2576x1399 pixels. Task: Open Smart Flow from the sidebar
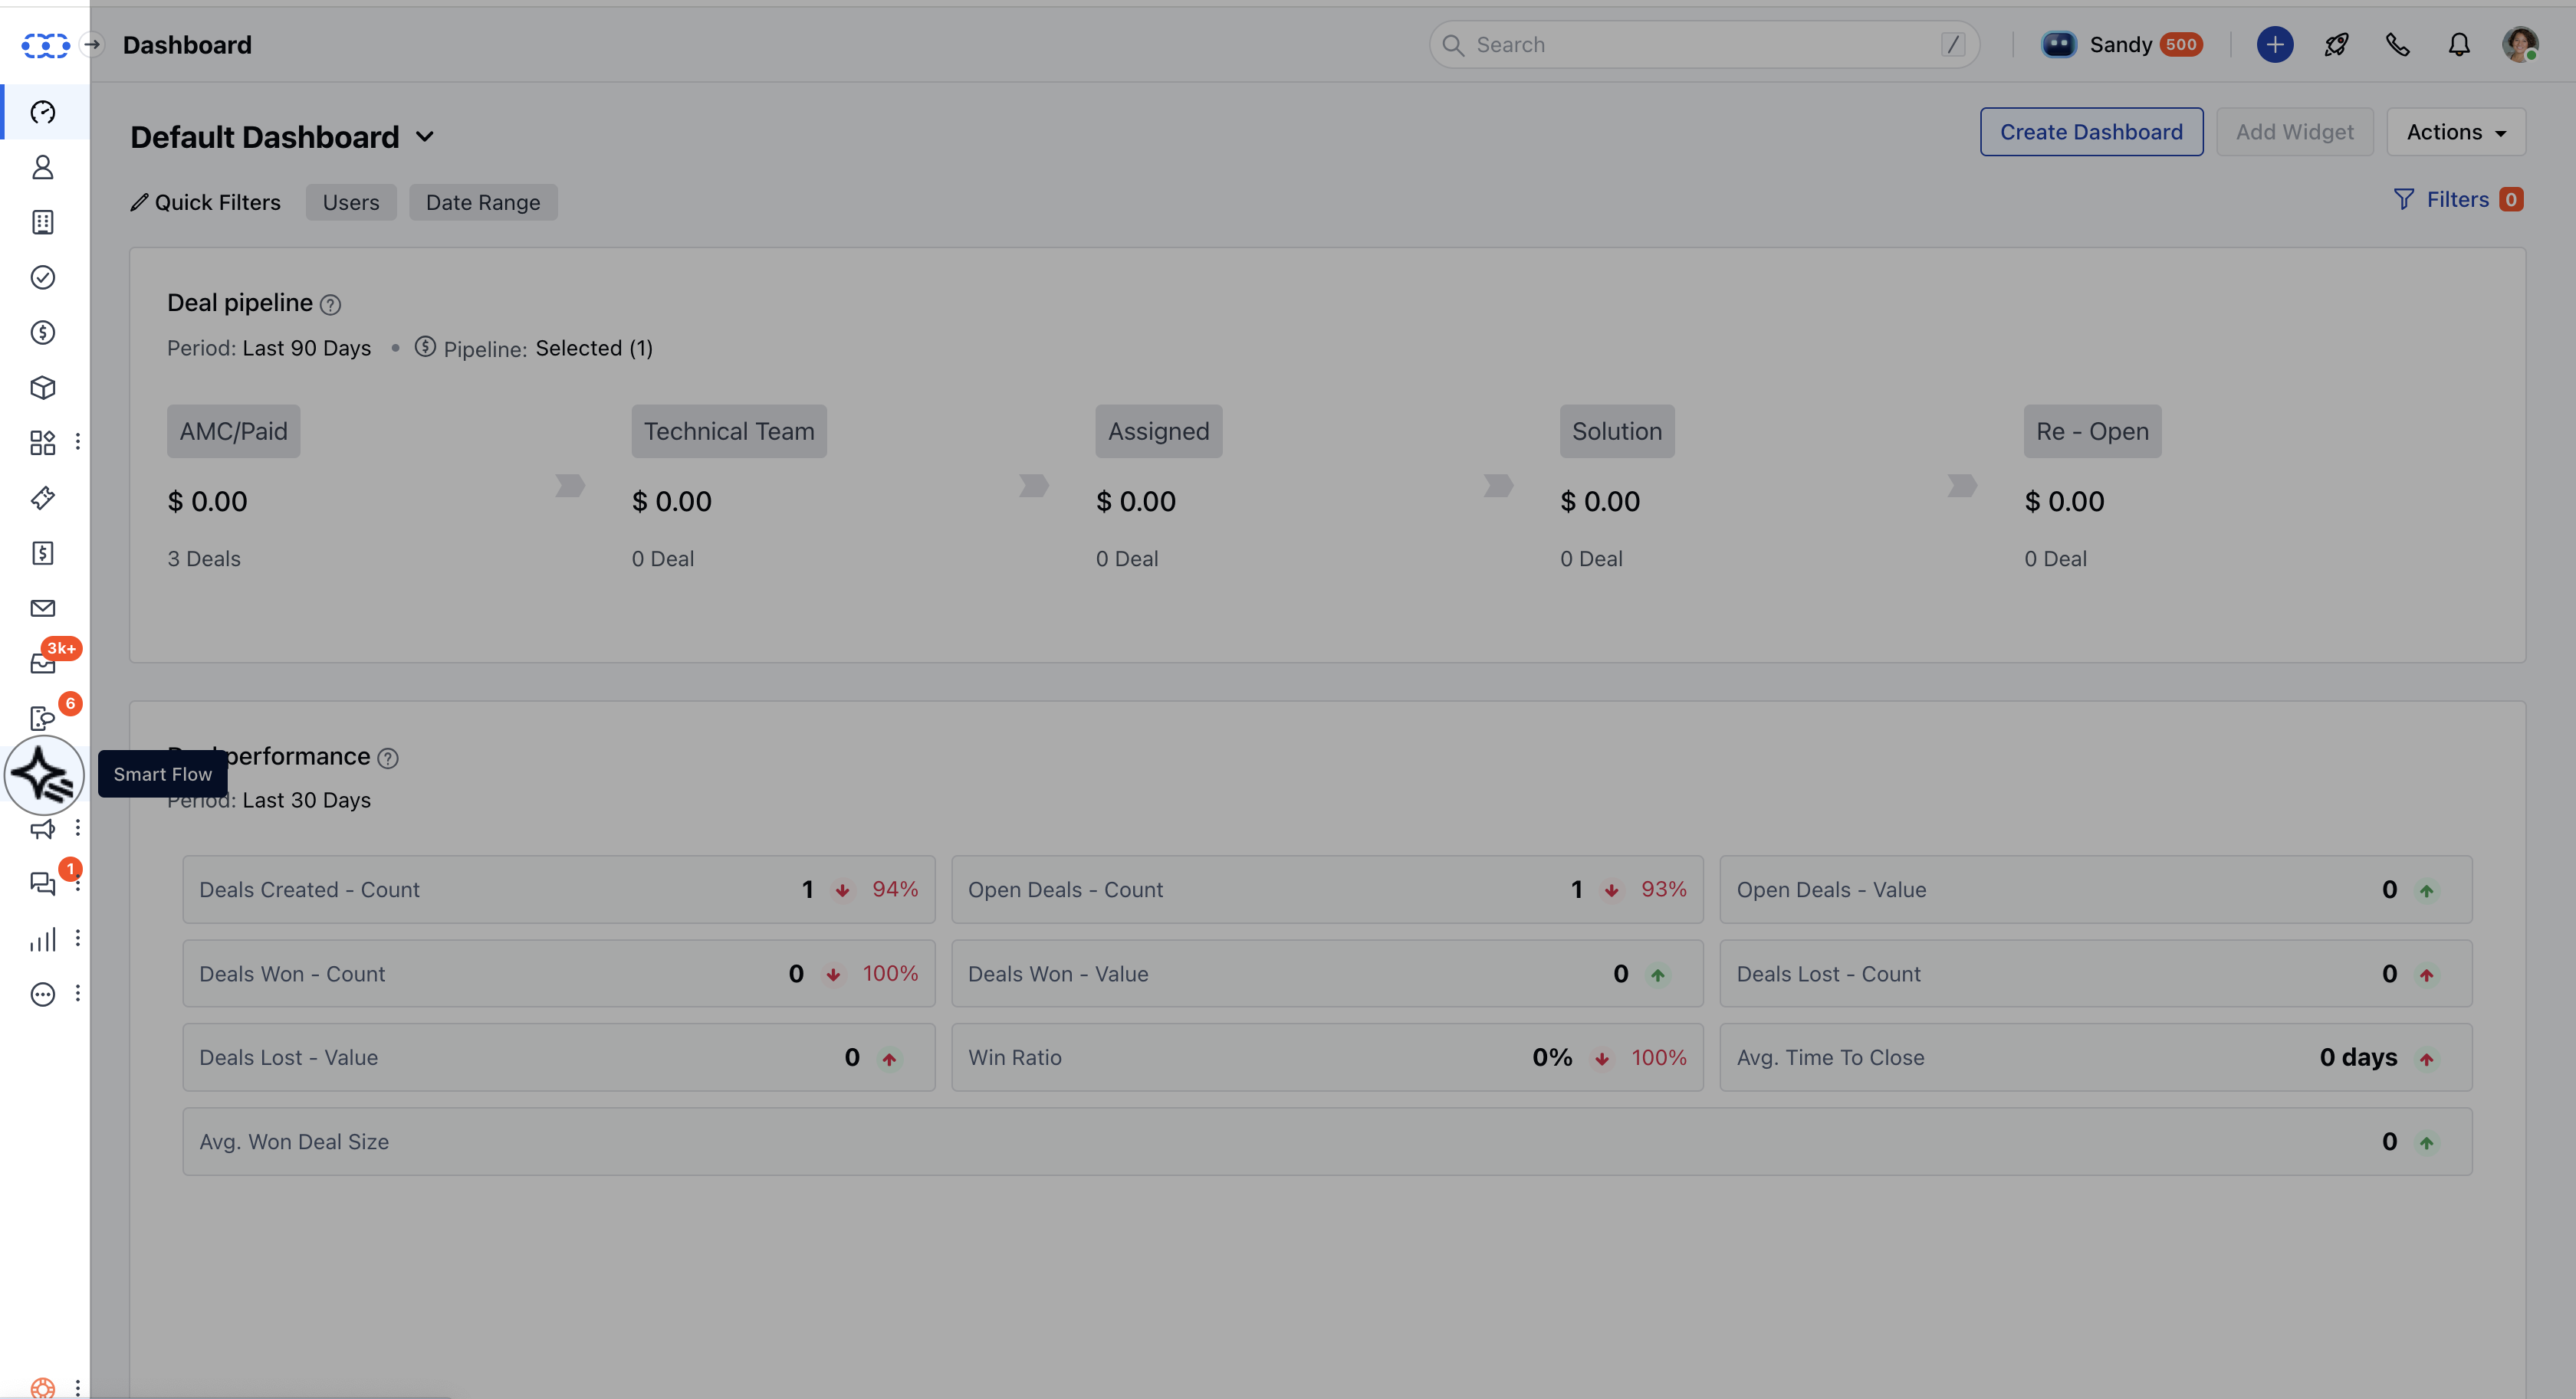pos(43,775)
